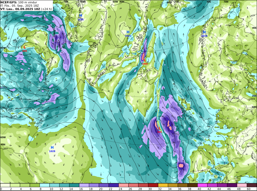The image size is (257, 191).
Task: Click the '1008' isobar label
Action: [x=5, y=16]
